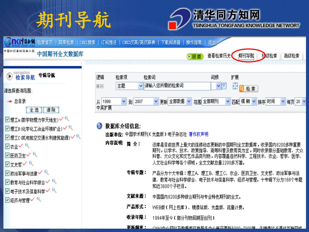Click magnifier icon beside 经济与管理 row

pyautogui.click(x=39, y=199)
